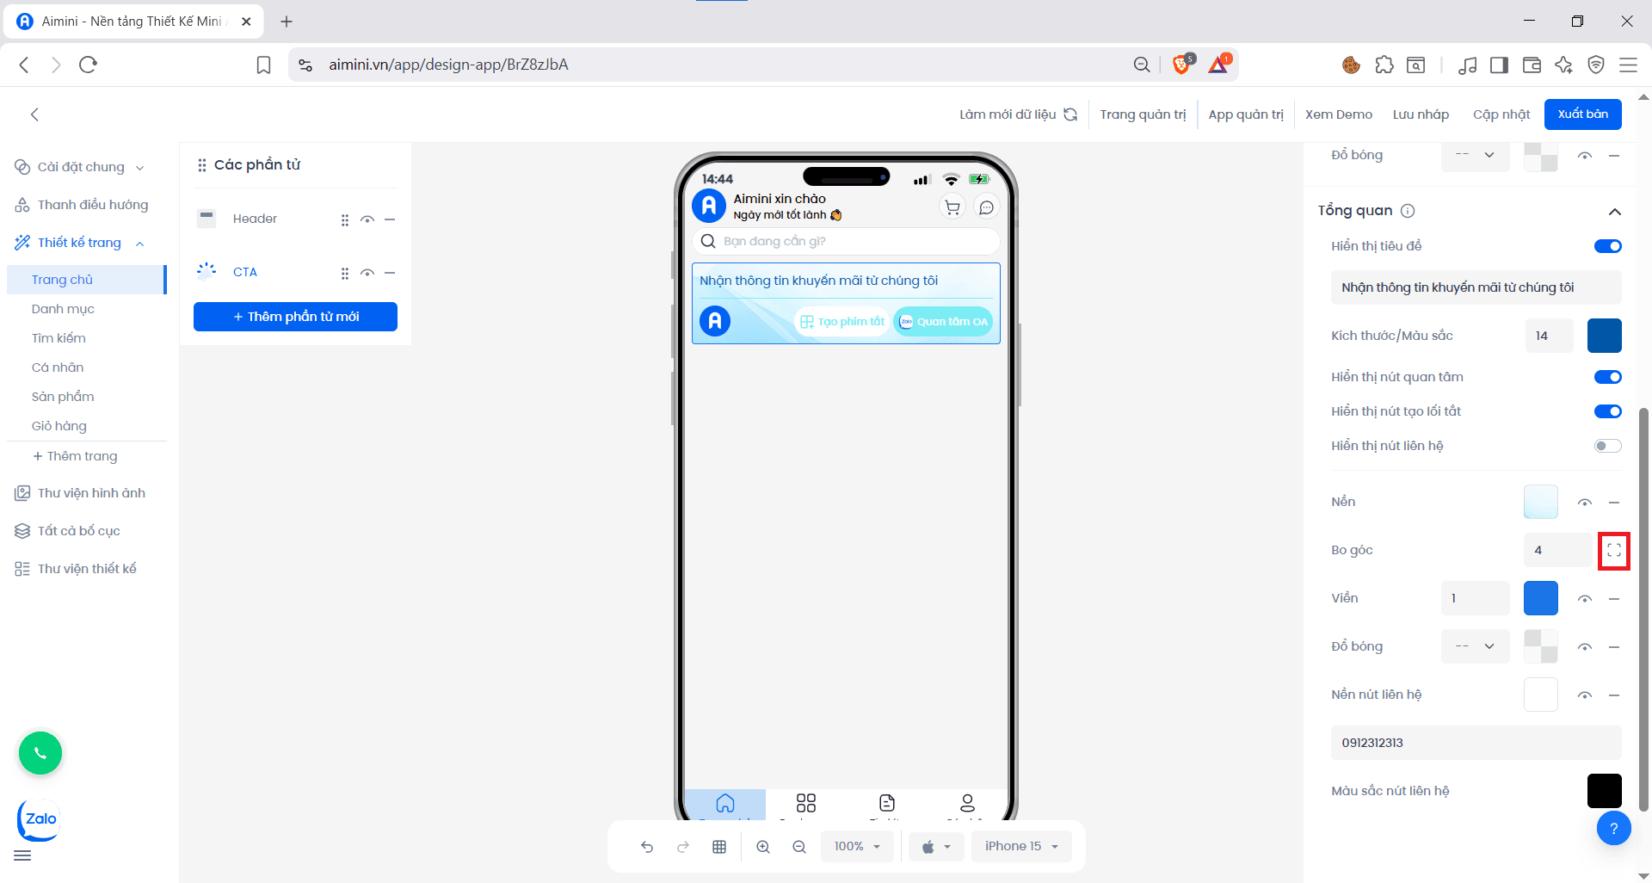Collapse the Tổng quan section
The width and height of the screenshot is (1652, 883).
click(1615, 212)
